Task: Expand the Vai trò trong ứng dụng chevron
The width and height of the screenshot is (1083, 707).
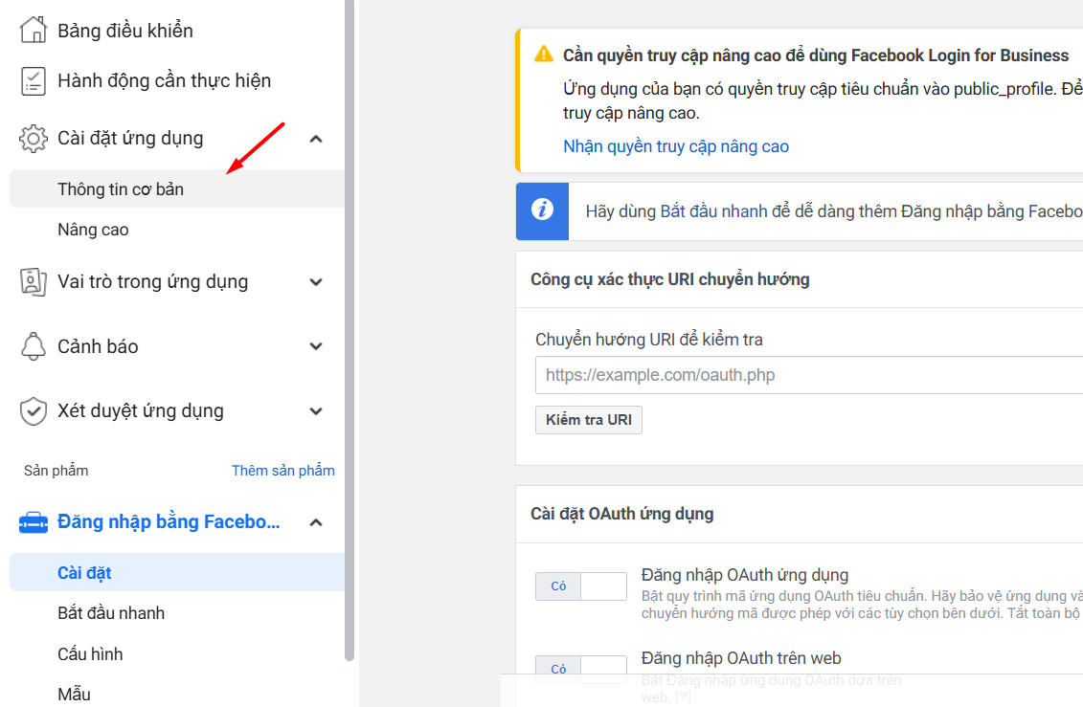Action: click(x=316, y=282)
